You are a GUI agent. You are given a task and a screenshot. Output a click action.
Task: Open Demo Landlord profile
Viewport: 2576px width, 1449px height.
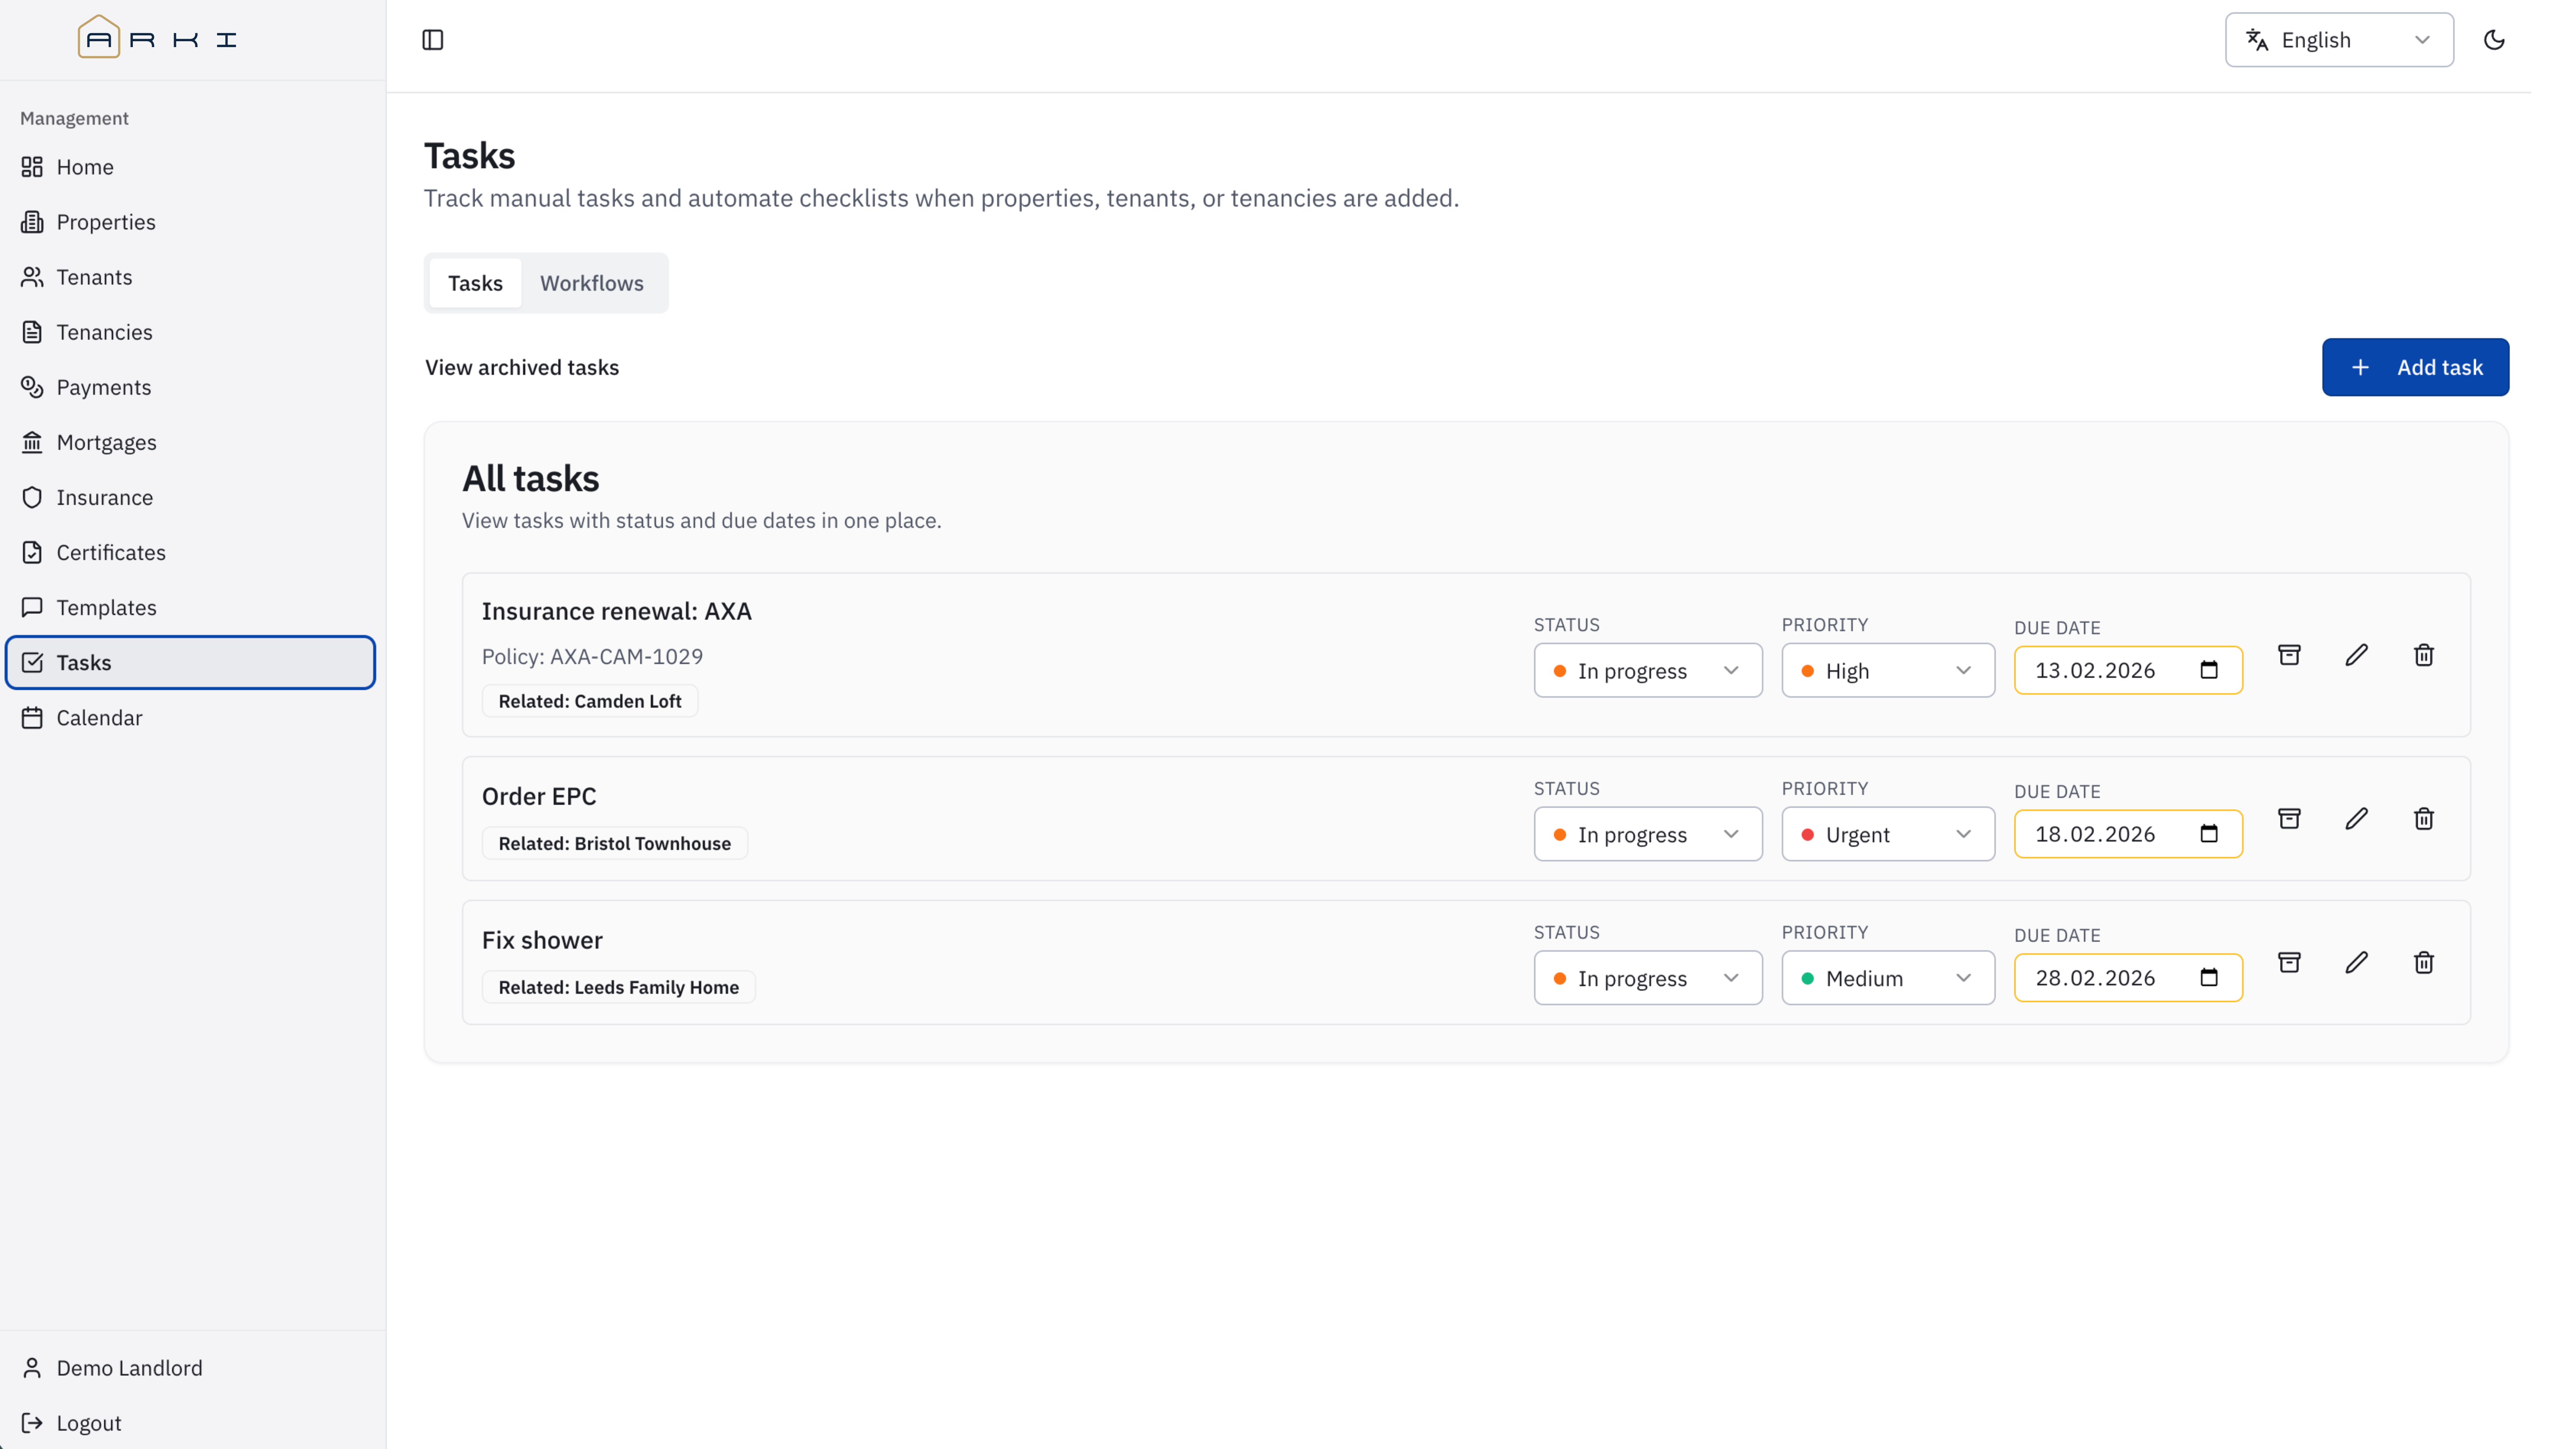pos(190,1368)
